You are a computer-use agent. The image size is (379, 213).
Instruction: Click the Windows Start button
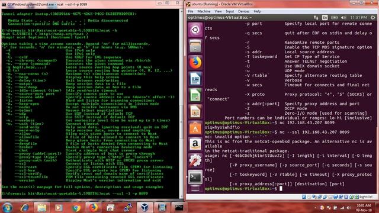coord(7,208)
